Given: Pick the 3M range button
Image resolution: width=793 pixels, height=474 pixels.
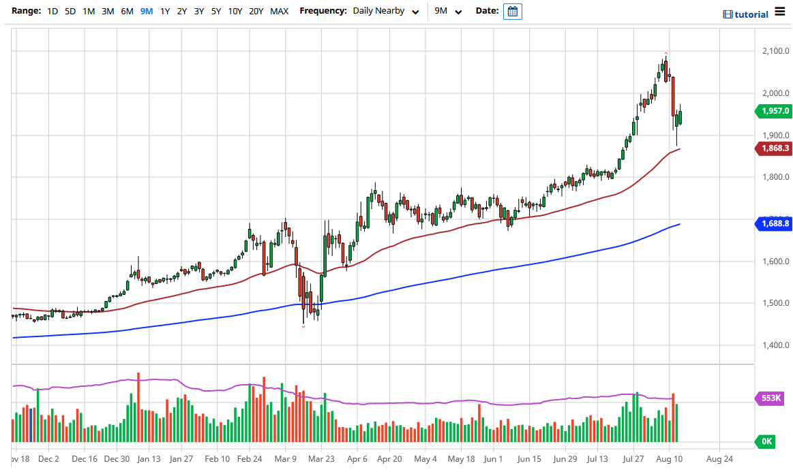Looking at the screenshot, I should [108, 12].
